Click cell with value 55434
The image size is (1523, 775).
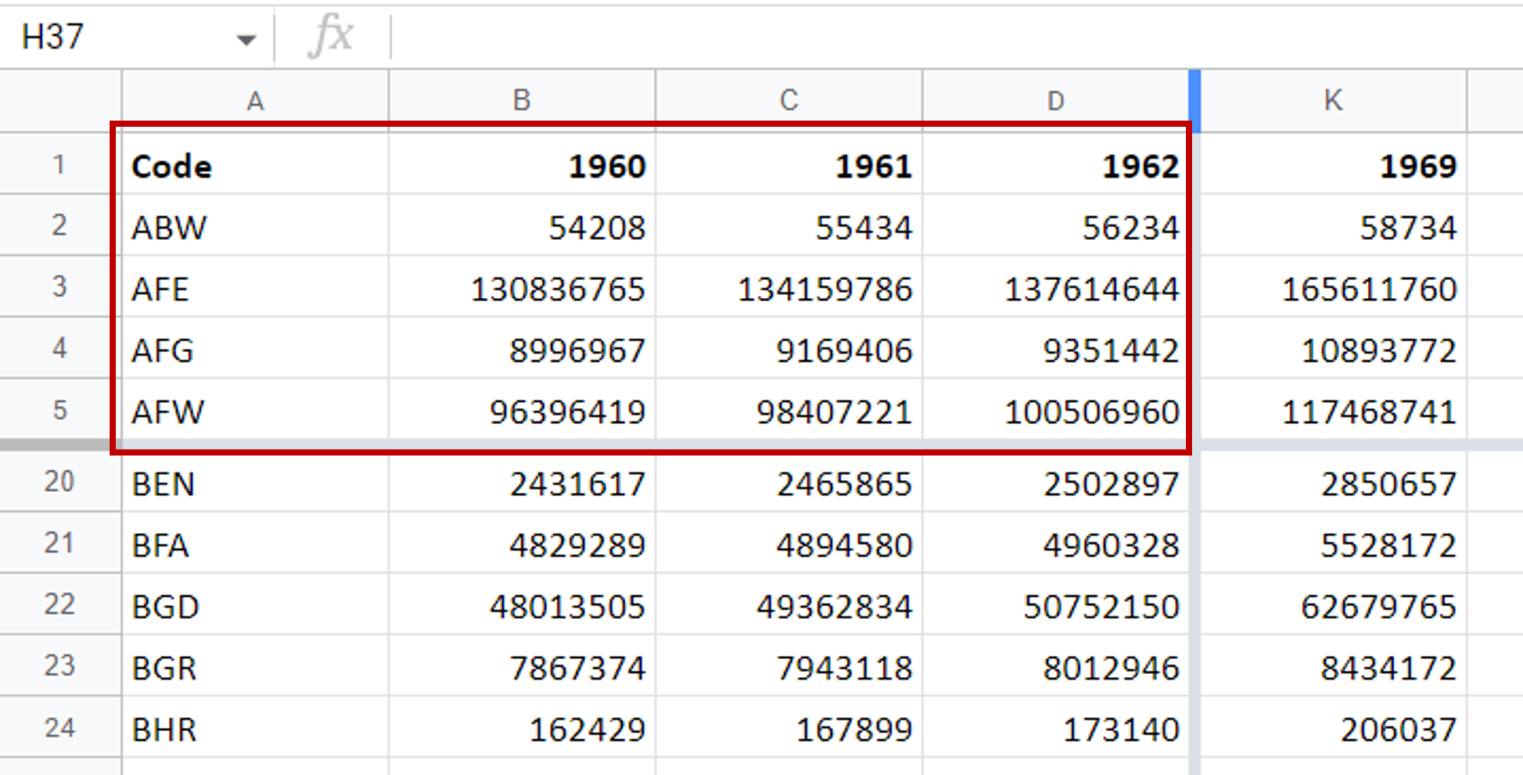pos(789,227)
